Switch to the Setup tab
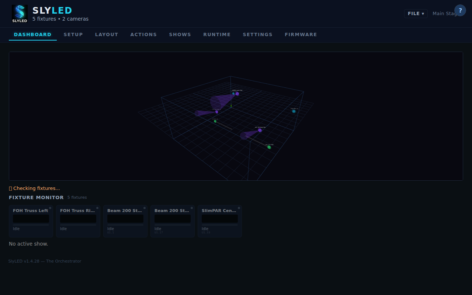The image size is (472, 295). point(73,35)
